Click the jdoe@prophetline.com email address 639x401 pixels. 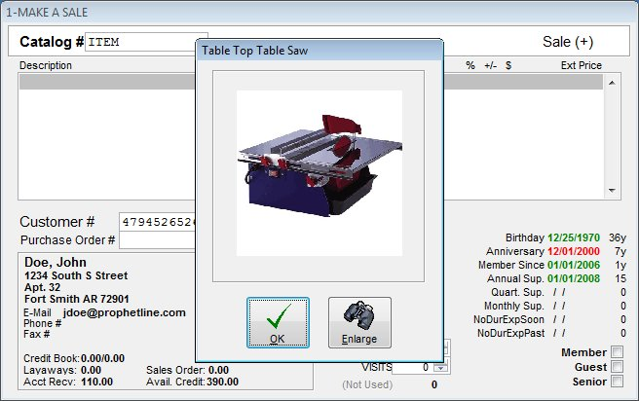122,311
